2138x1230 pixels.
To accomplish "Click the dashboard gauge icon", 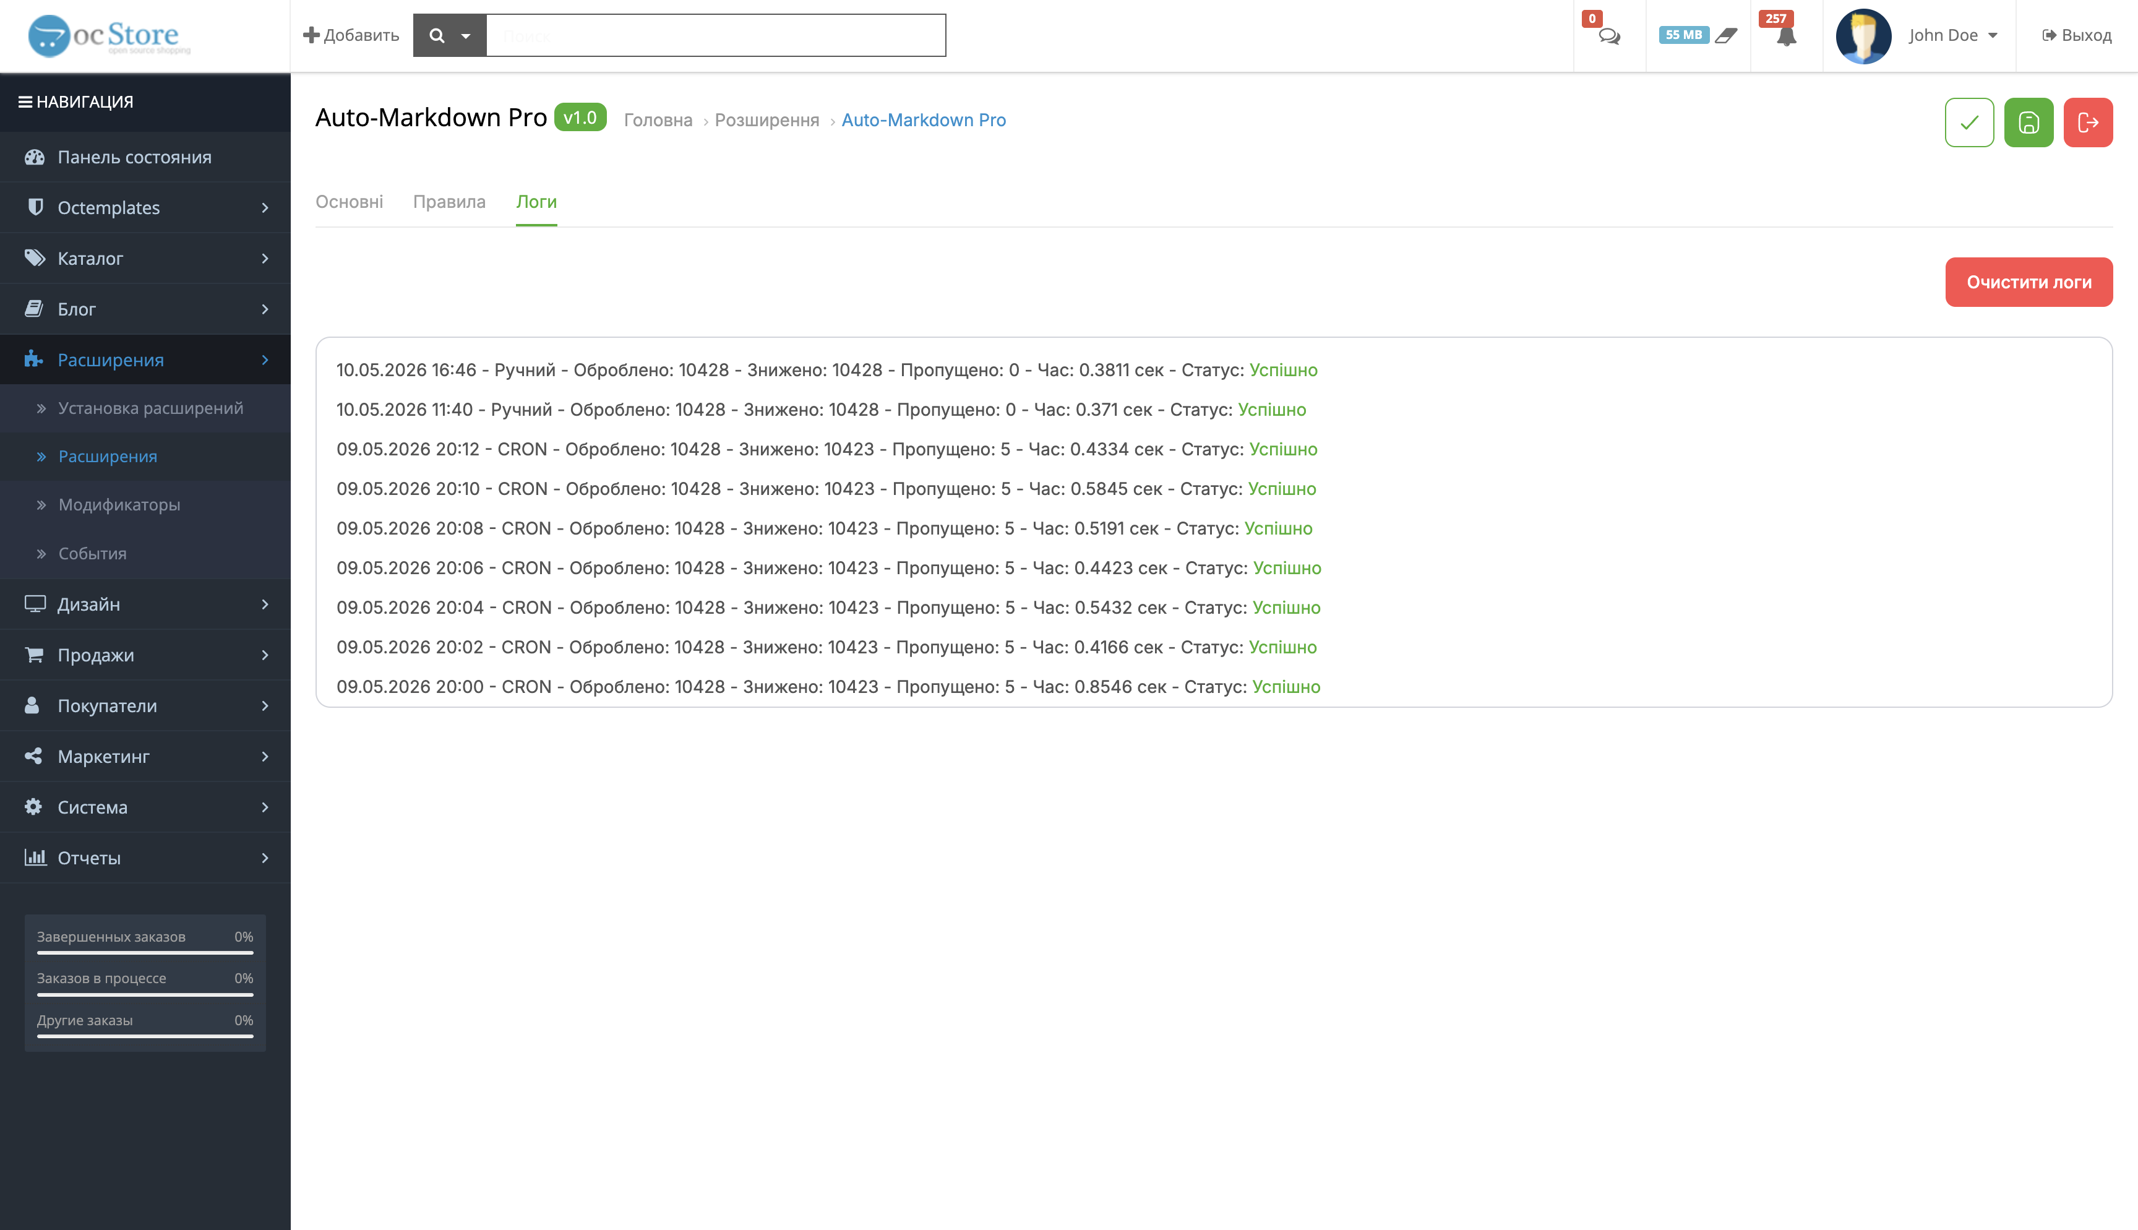I will pos(34,157).
